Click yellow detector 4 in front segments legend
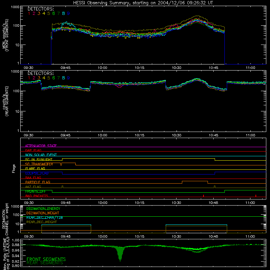270x270 pixels. pos(44,13)
